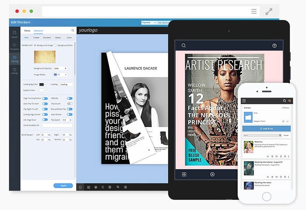Viewport: 306px width, 210px height.
Task: Open the Image Mode dropdown
Action: [x=60, y=75]
